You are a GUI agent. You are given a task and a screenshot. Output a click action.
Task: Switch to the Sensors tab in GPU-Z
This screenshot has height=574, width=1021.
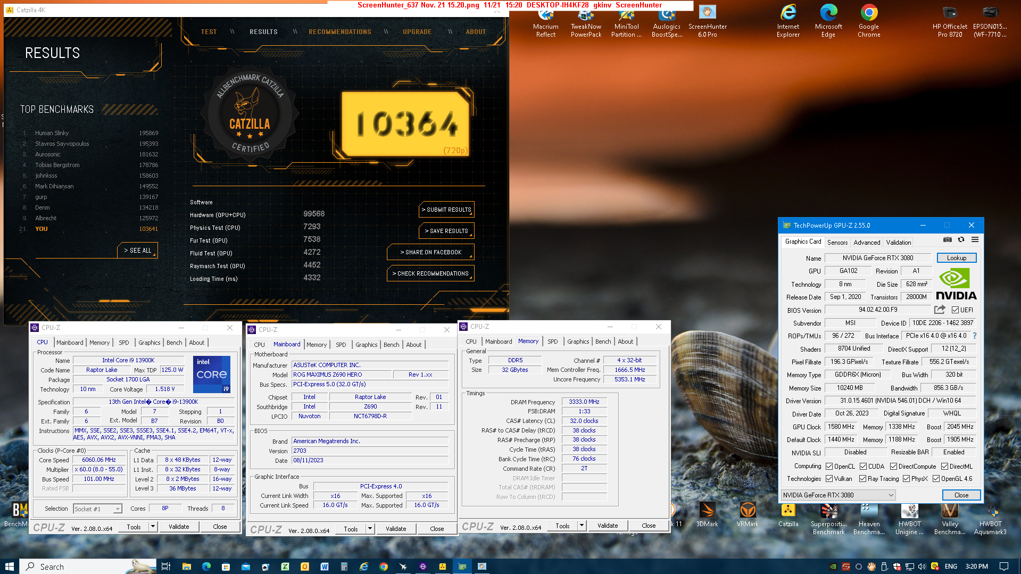(x=837, y=243)
